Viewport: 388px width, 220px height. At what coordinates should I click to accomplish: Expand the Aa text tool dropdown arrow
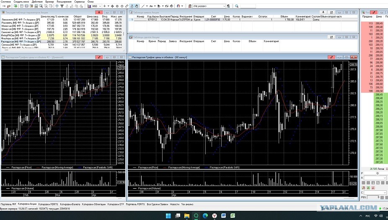pos(155,6)
